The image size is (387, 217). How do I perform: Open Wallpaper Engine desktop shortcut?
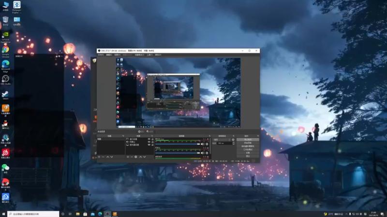coord(17,7)
